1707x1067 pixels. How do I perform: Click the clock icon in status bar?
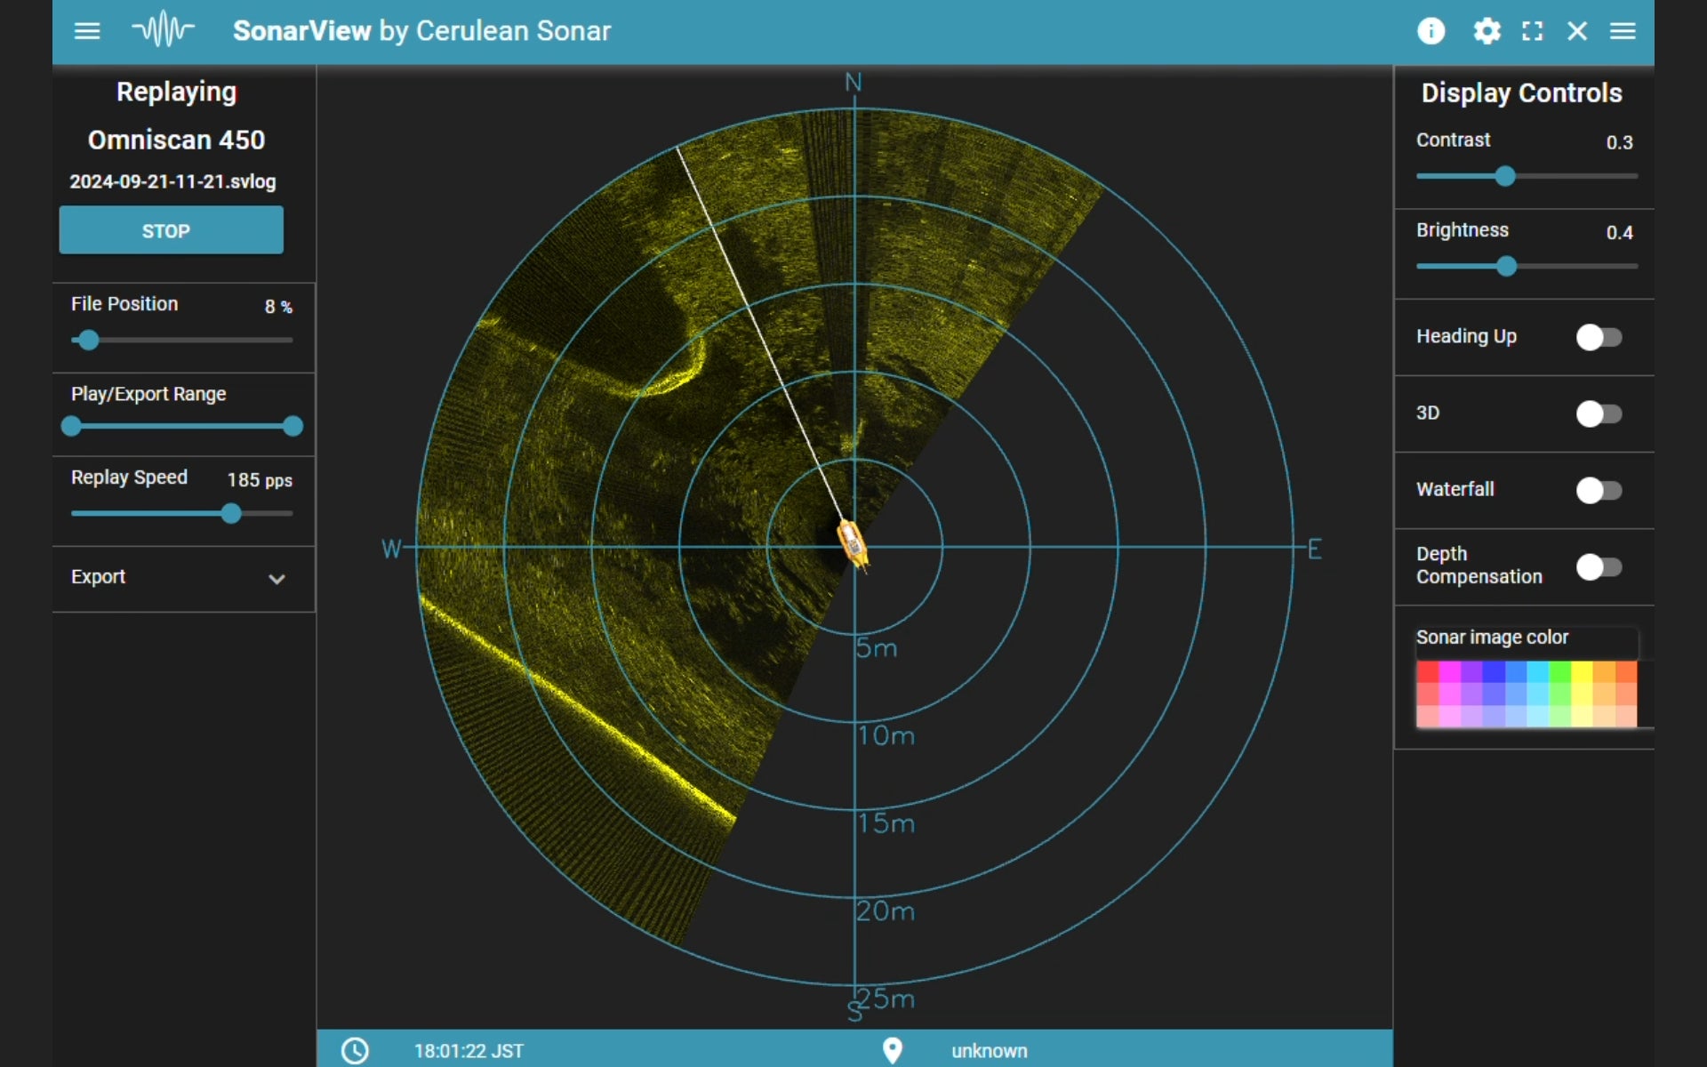(355, 1051)
